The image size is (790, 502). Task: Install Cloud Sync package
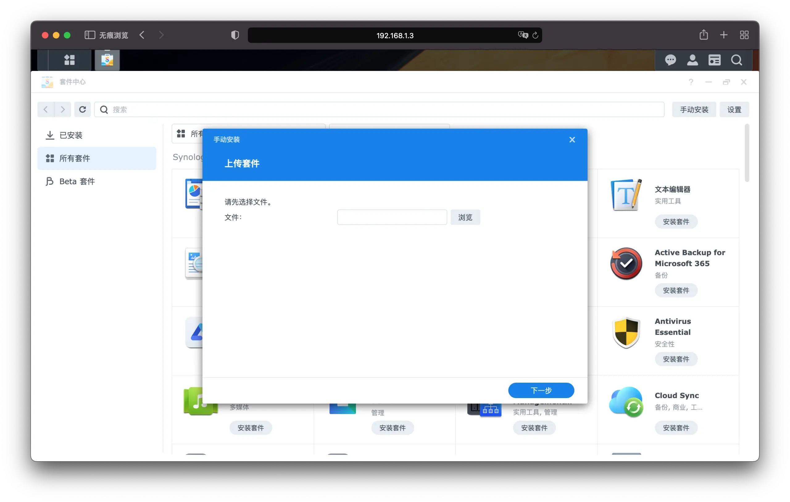(x=676, y=428)
